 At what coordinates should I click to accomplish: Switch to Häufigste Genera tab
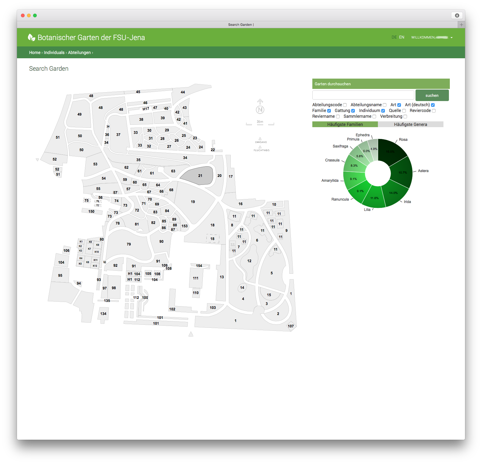pyautogui.click(x=410, y=124)
